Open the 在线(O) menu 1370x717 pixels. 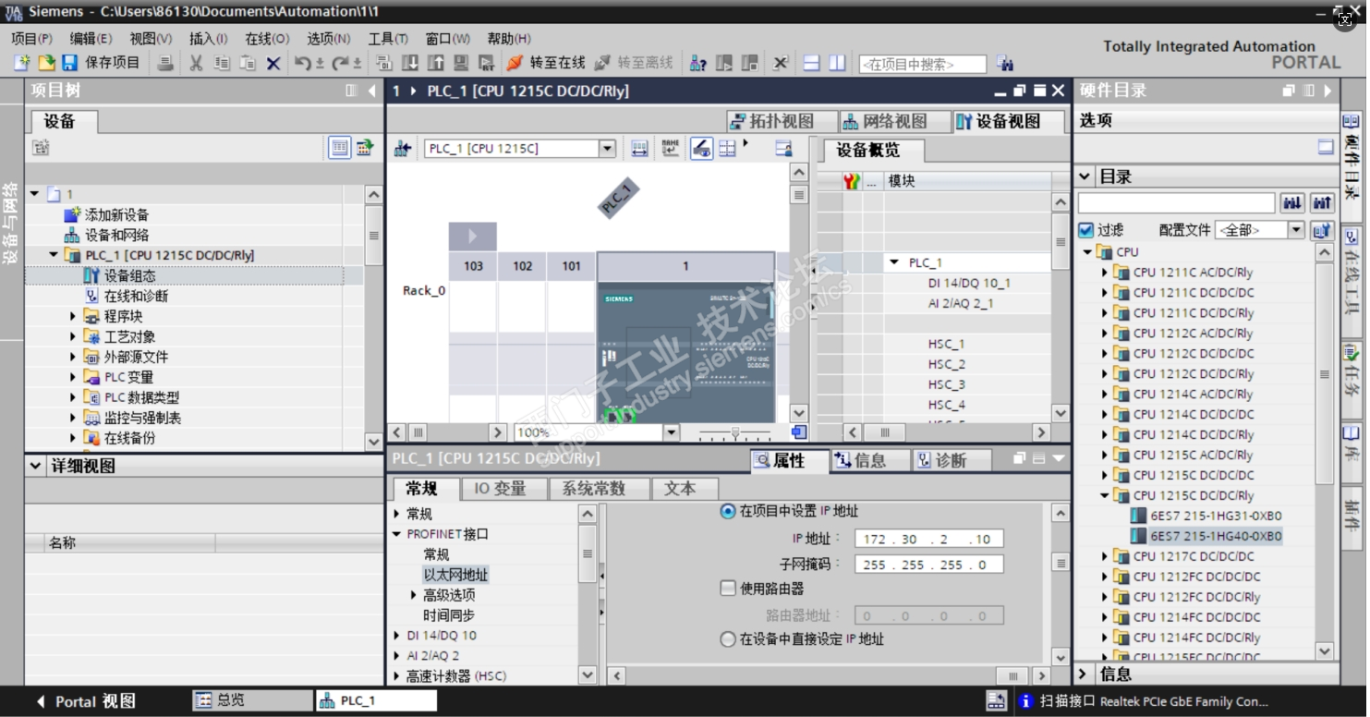267,39
